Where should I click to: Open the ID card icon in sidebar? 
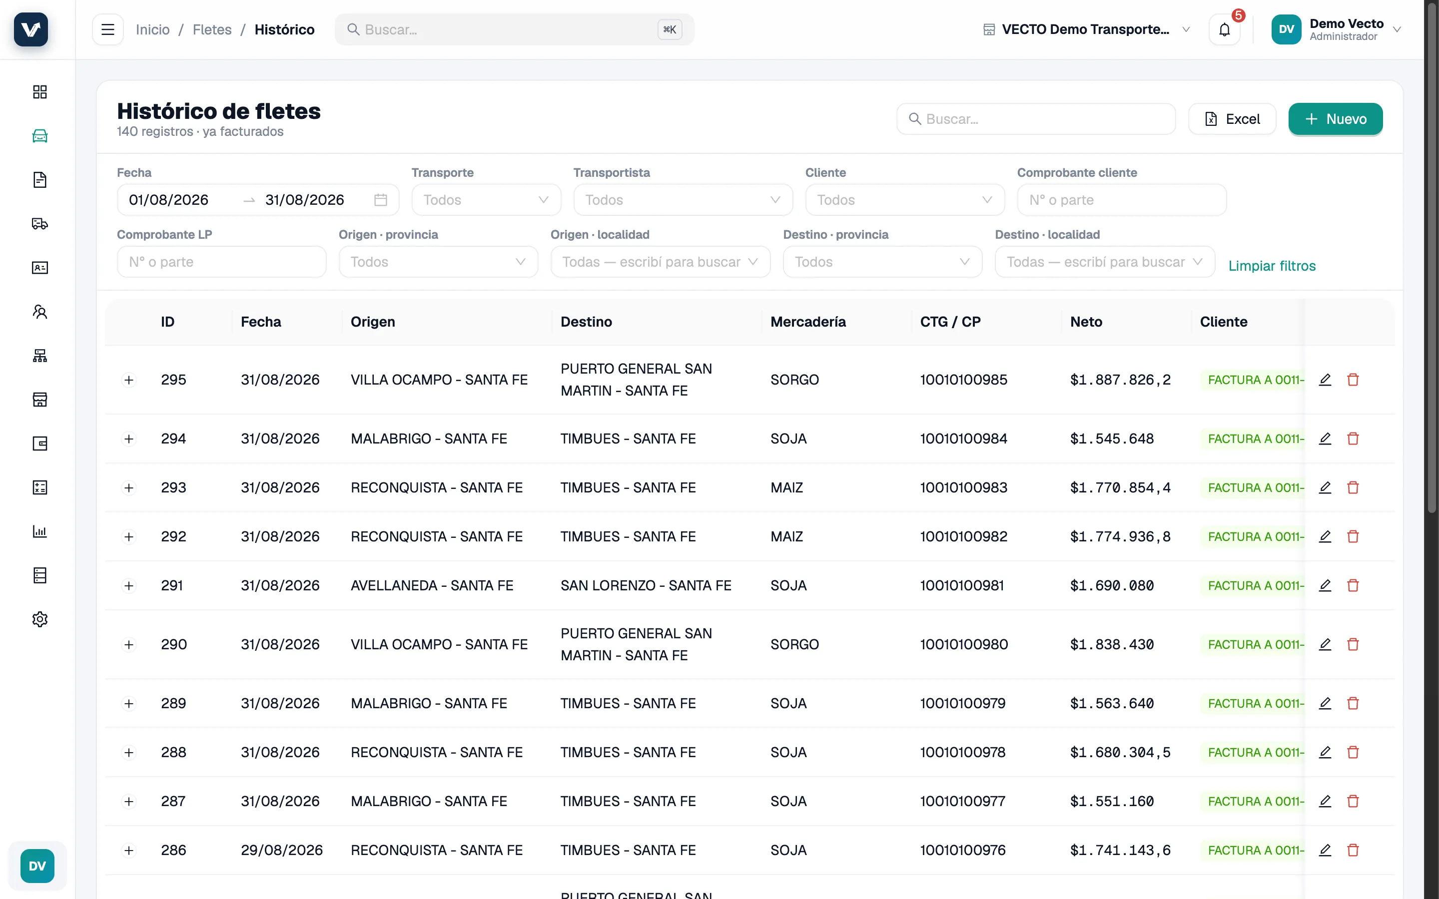(40, 268)
